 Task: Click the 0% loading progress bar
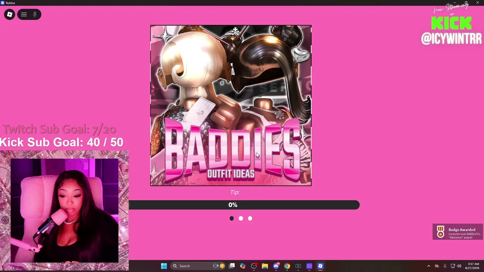244,205
